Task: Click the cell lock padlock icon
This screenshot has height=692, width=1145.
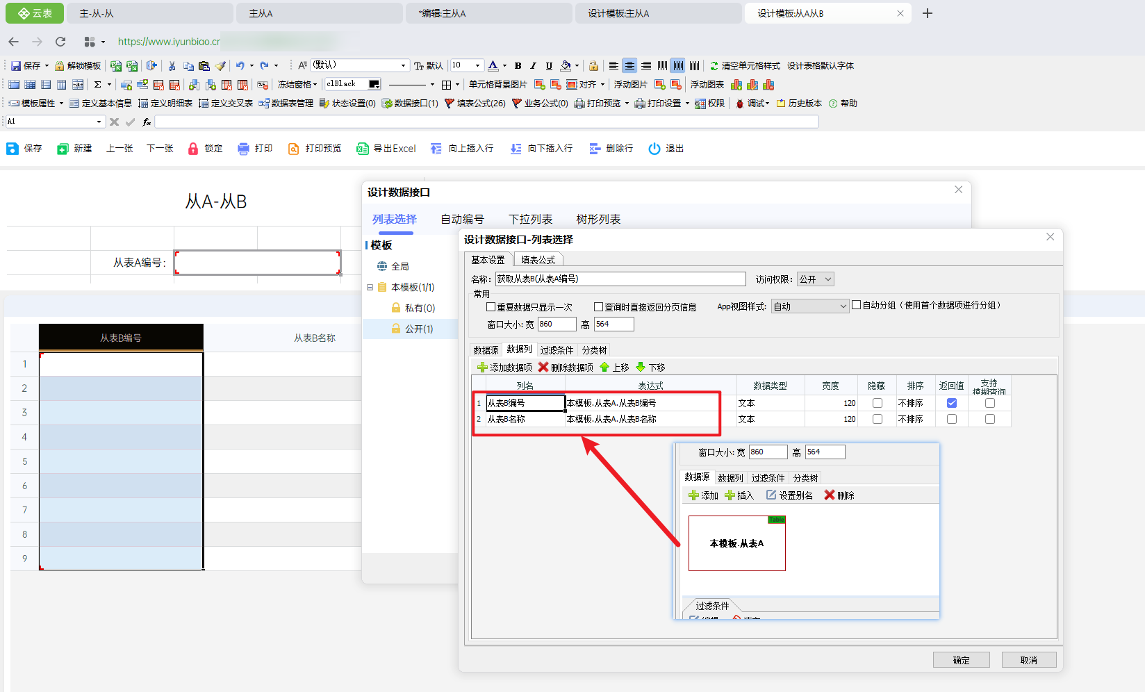Action: tap(593, 66)
